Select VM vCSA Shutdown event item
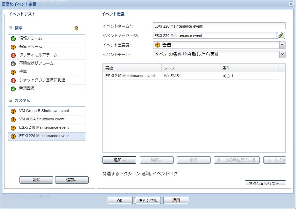Screen dimensions: 296x209 41,119
